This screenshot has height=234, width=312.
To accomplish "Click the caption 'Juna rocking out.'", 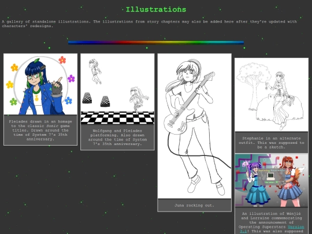I will [194, 205].
